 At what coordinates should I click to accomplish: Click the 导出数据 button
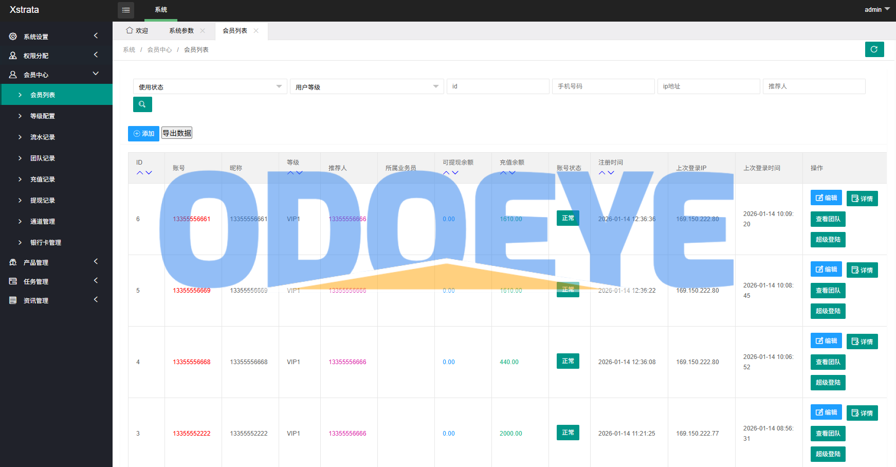[177, 133]
